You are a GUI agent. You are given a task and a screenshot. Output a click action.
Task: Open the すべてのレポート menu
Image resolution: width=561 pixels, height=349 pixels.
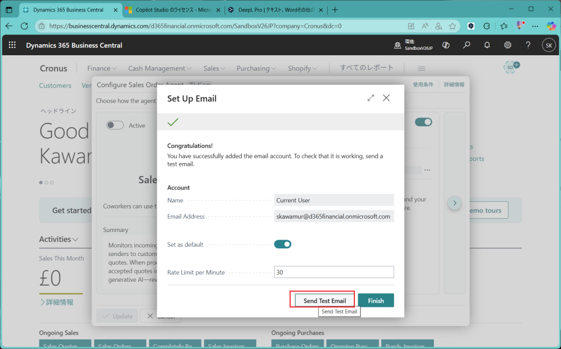367,67
